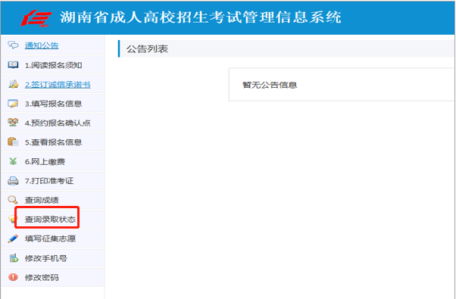Click the signing document icon for 签订诚信承诺书
456x299 pixels.
click(x=13, y=84)
